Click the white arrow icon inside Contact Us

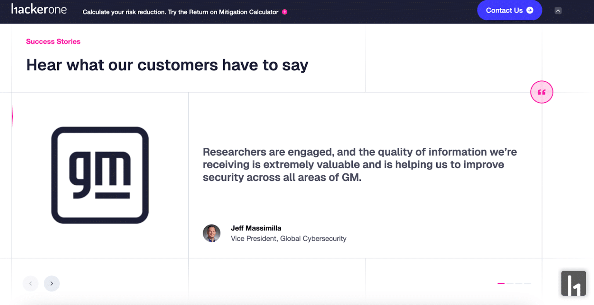coord(530,10)
